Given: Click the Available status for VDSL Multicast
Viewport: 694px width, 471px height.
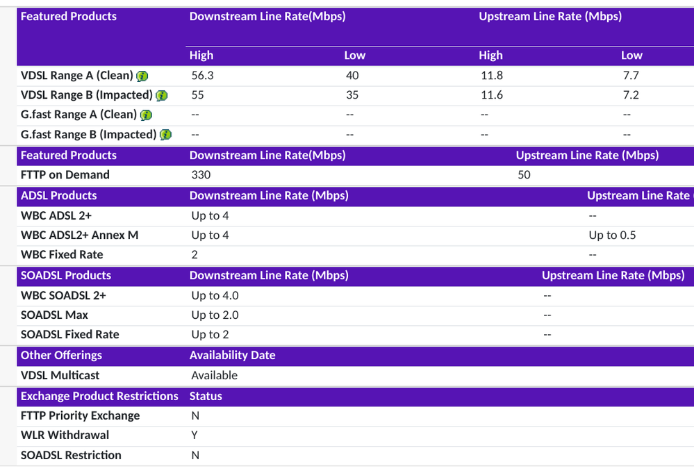Looking at the screenshot, I should point(214,375).
